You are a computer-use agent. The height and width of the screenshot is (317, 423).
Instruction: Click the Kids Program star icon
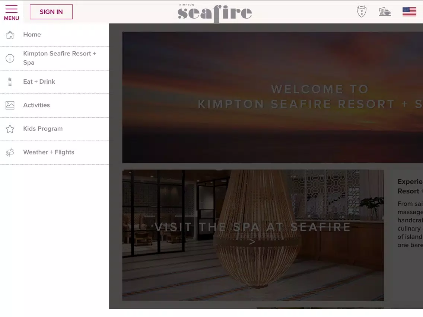10,129
